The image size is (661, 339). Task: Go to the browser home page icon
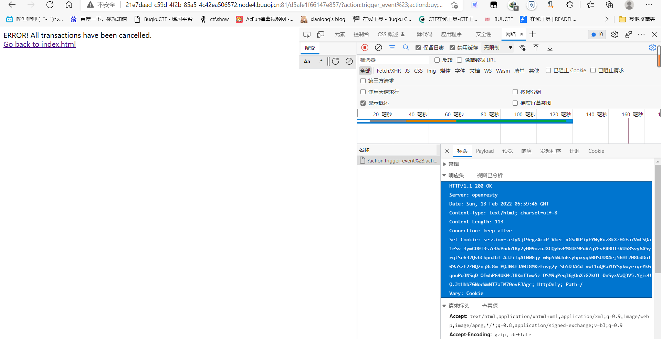69,5
